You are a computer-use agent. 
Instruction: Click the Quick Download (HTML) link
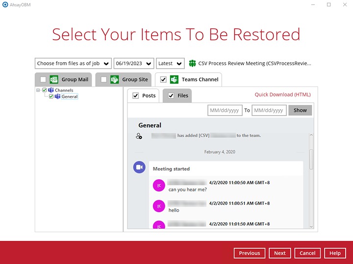point(282,95)
